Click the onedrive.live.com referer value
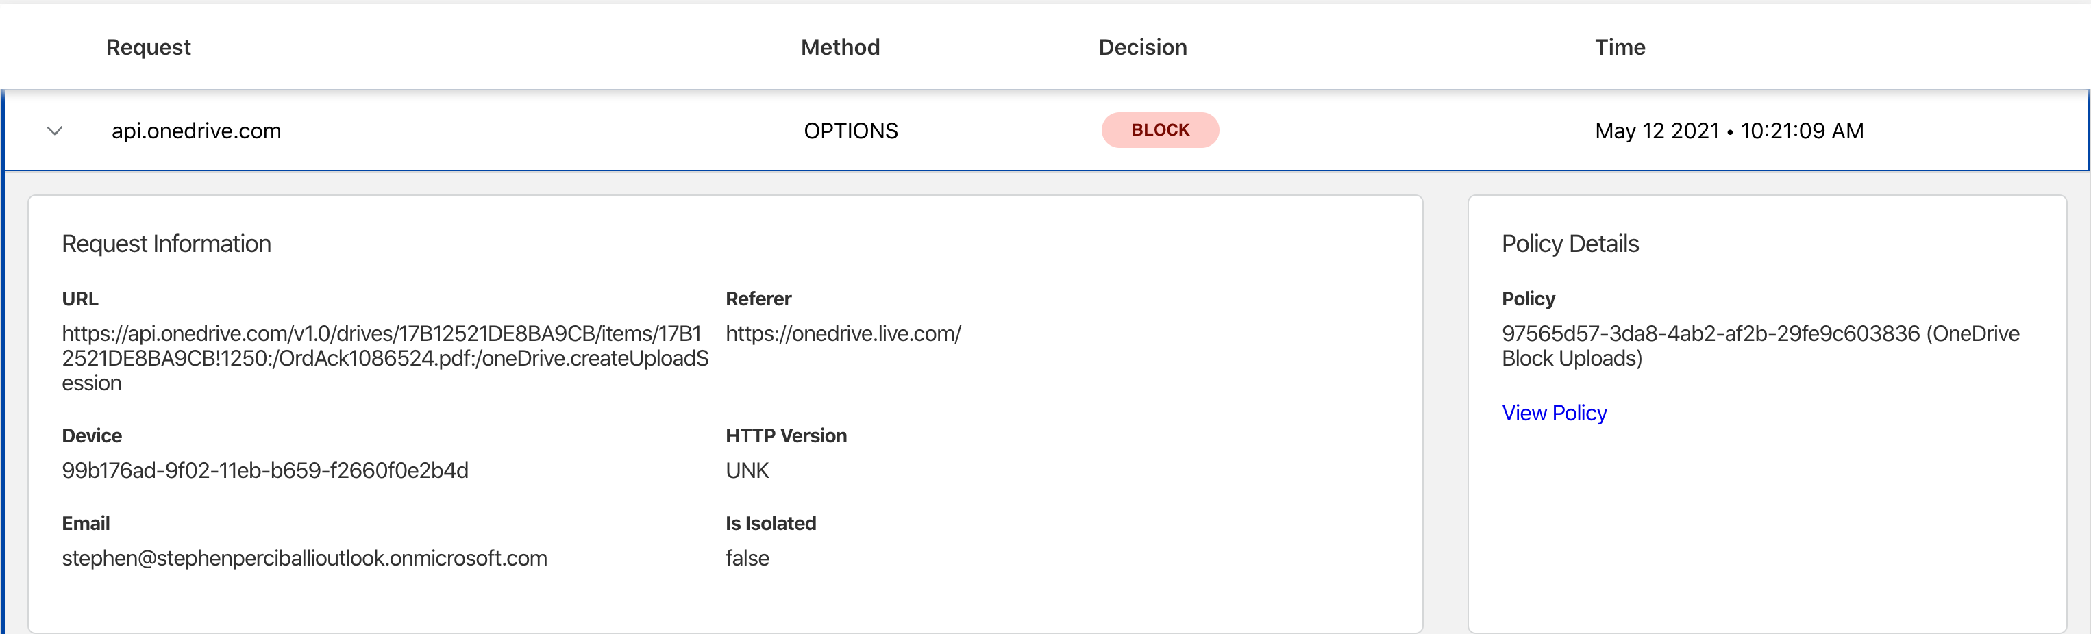The width and height of the screenshot is (2091, 634). pyautogui.click(x=843, y=333)
